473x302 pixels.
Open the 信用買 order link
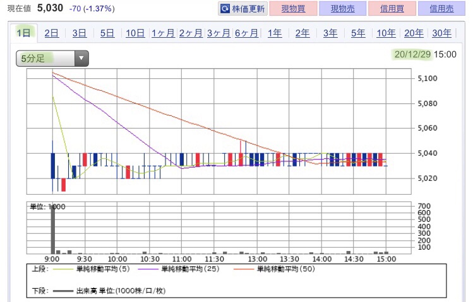pos(392,8)
